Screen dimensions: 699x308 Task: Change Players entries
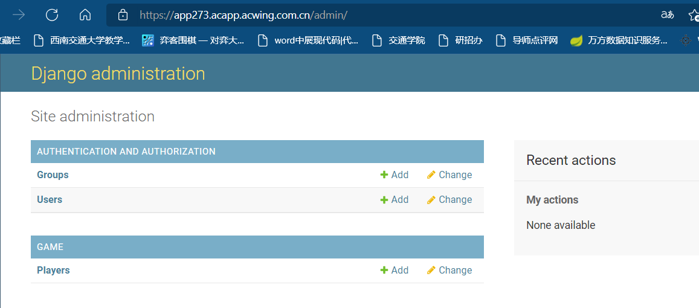click(x=449, y=270)
